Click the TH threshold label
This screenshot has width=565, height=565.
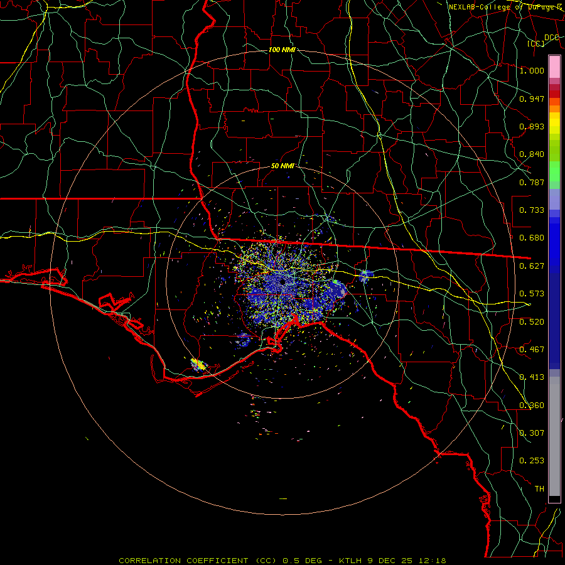539,489
